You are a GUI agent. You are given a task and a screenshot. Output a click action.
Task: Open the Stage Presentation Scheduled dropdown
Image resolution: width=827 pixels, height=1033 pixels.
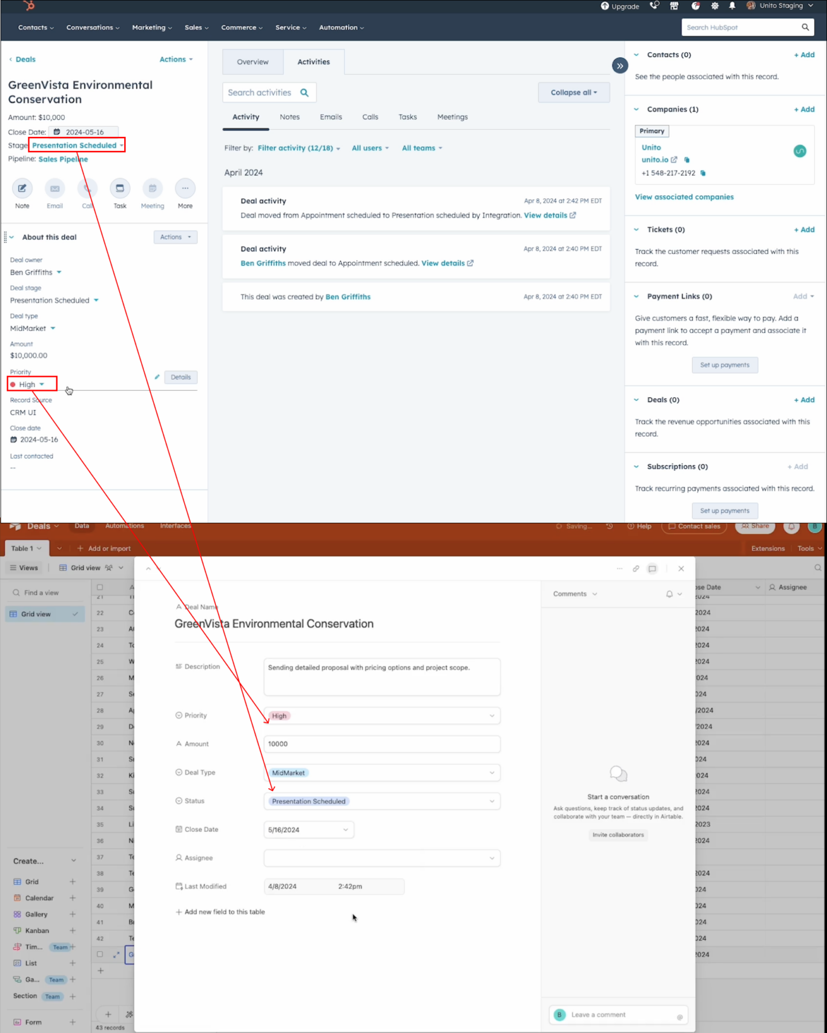[x=77, y=145]
